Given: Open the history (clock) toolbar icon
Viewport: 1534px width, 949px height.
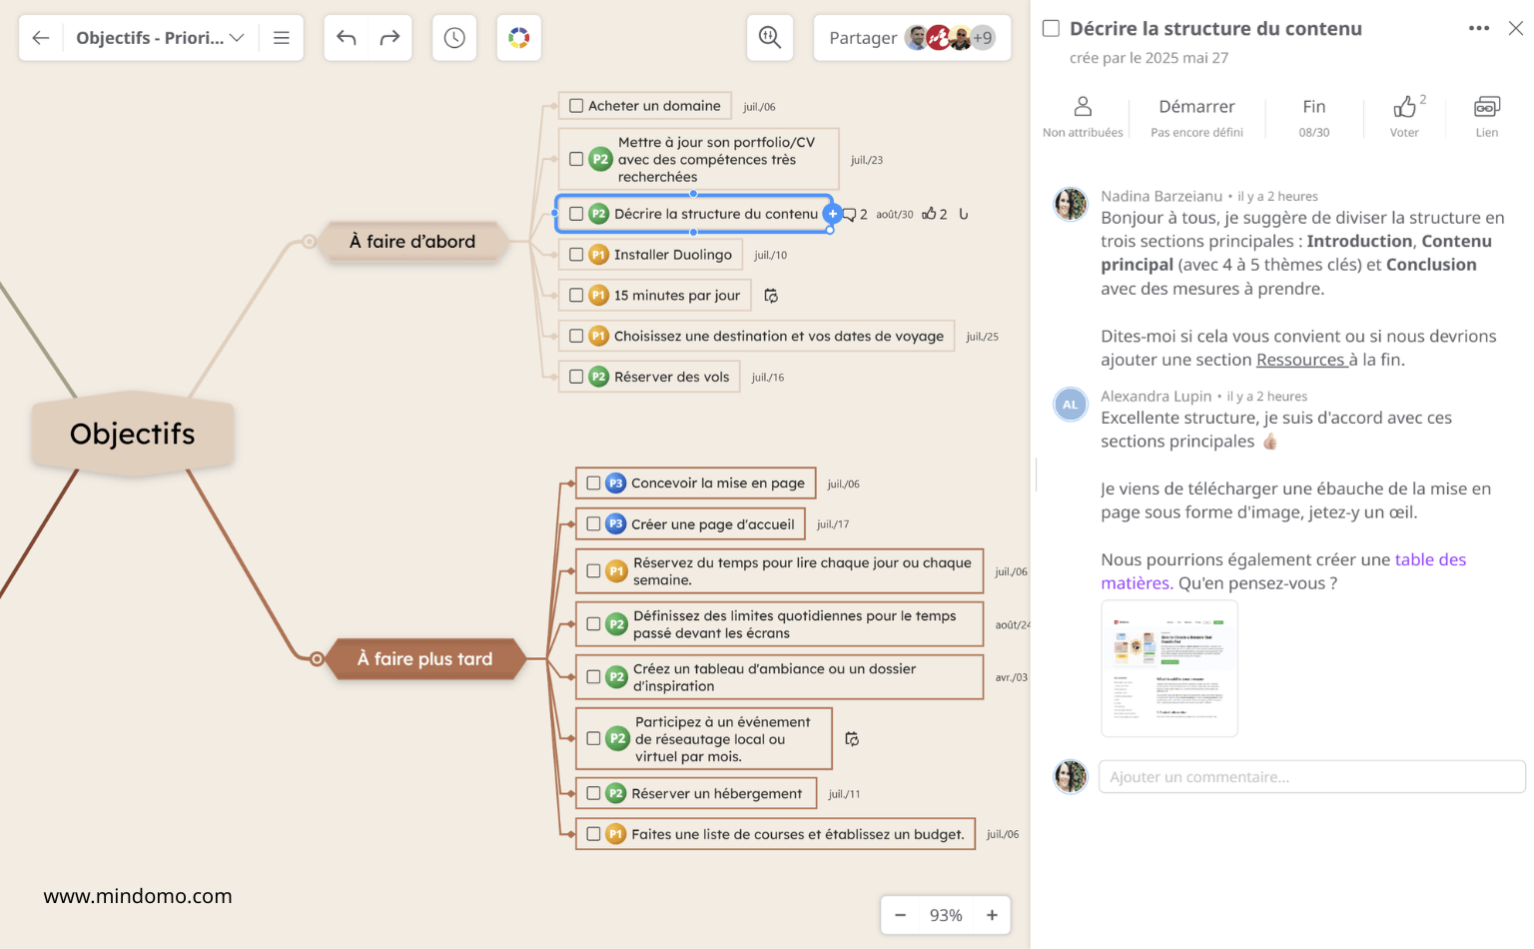Looking at the screenshot, I should (454, 37).
